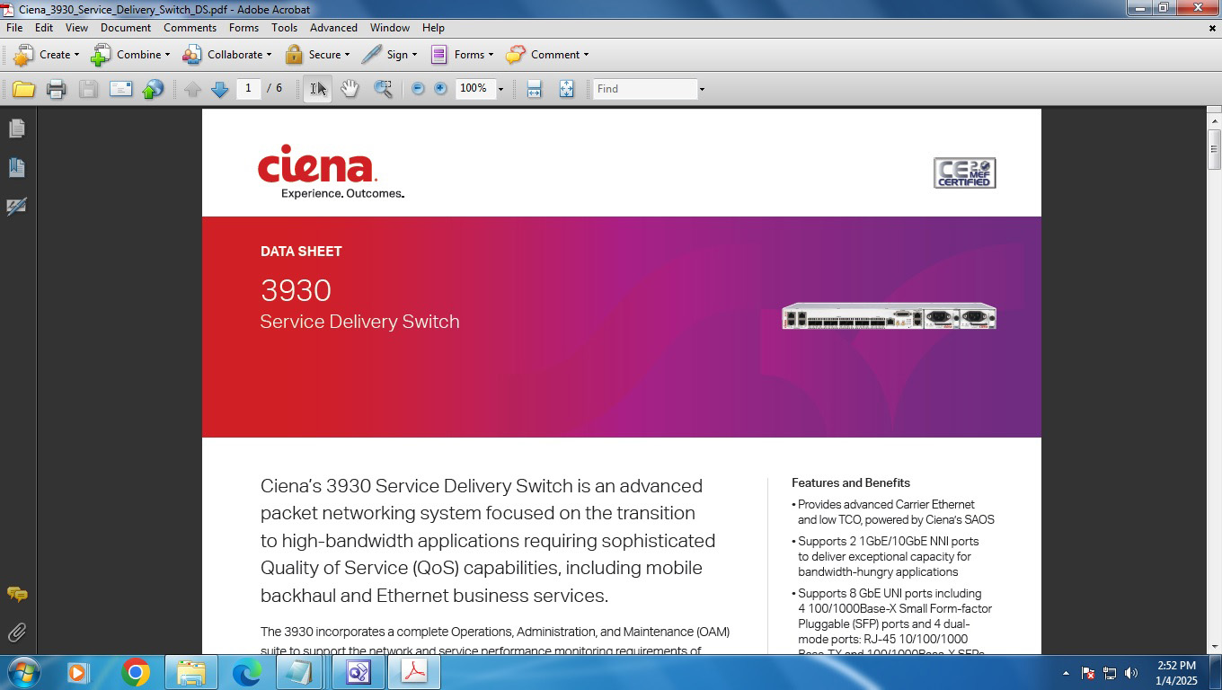1222x690 pixels.
Task: Open the Combine files menu
Action: (130, 55)
